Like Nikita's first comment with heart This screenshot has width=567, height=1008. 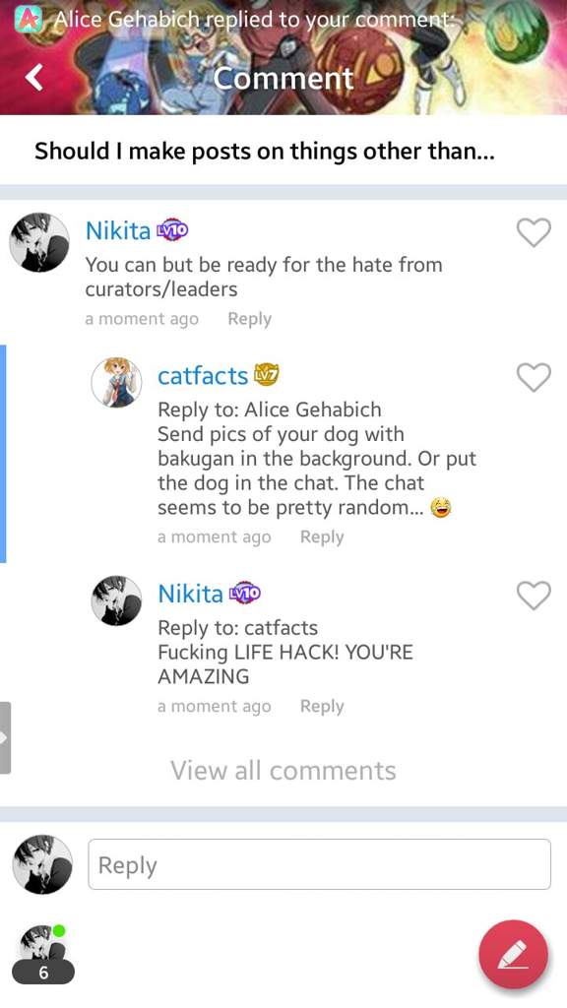point(535,232)
